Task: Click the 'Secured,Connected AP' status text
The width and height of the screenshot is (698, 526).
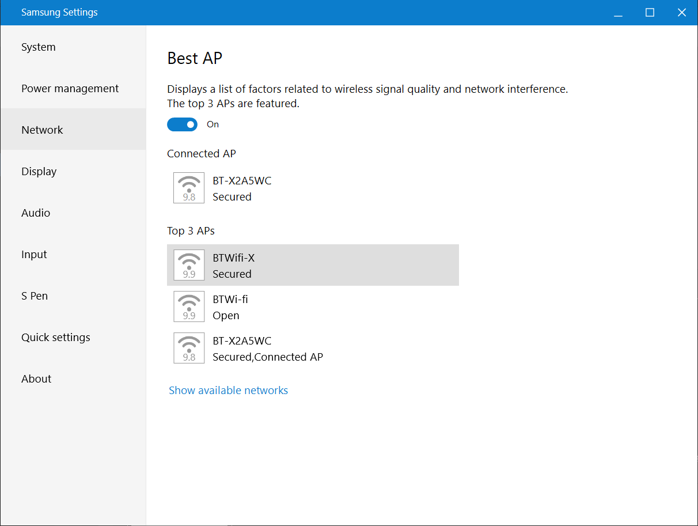Action: [x=268, y=357]
